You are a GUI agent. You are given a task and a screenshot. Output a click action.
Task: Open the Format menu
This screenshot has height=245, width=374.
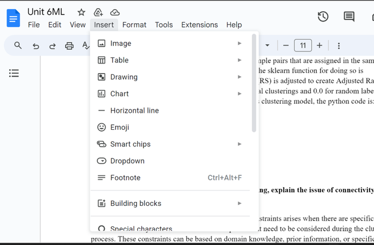coord(134,24)
